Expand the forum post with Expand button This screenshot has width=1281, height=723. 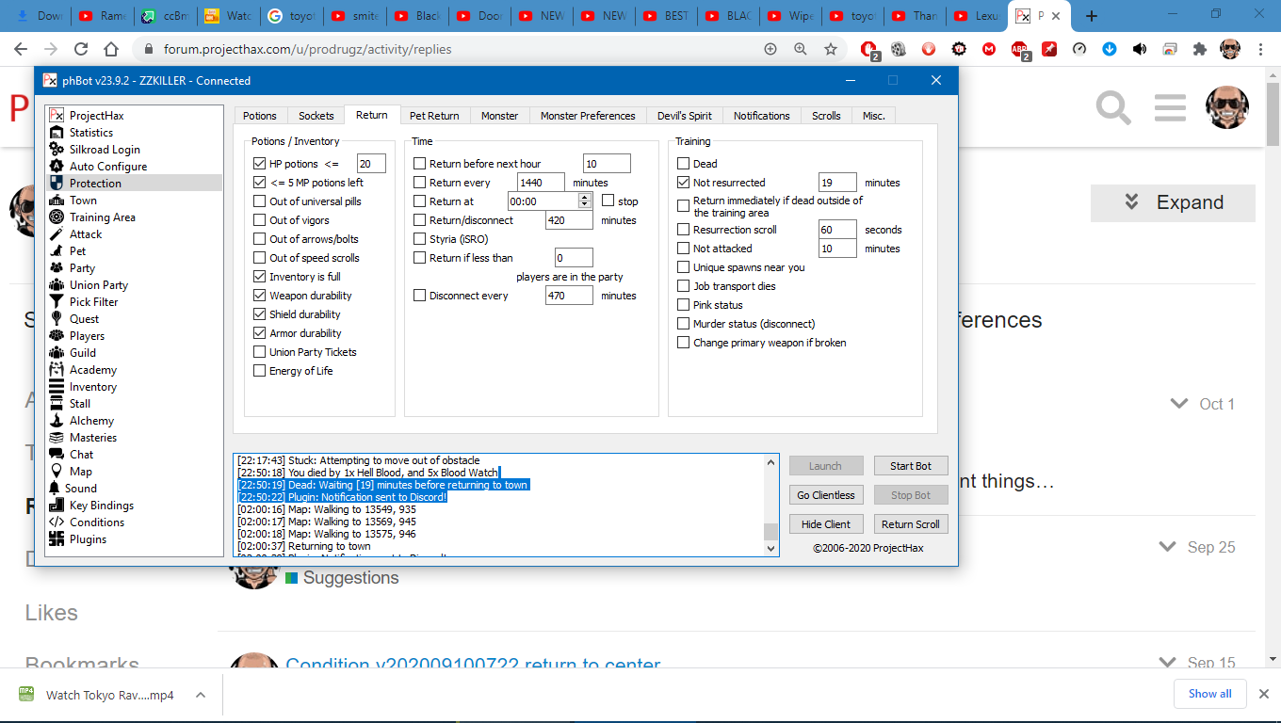click(x=1172, y=202)
